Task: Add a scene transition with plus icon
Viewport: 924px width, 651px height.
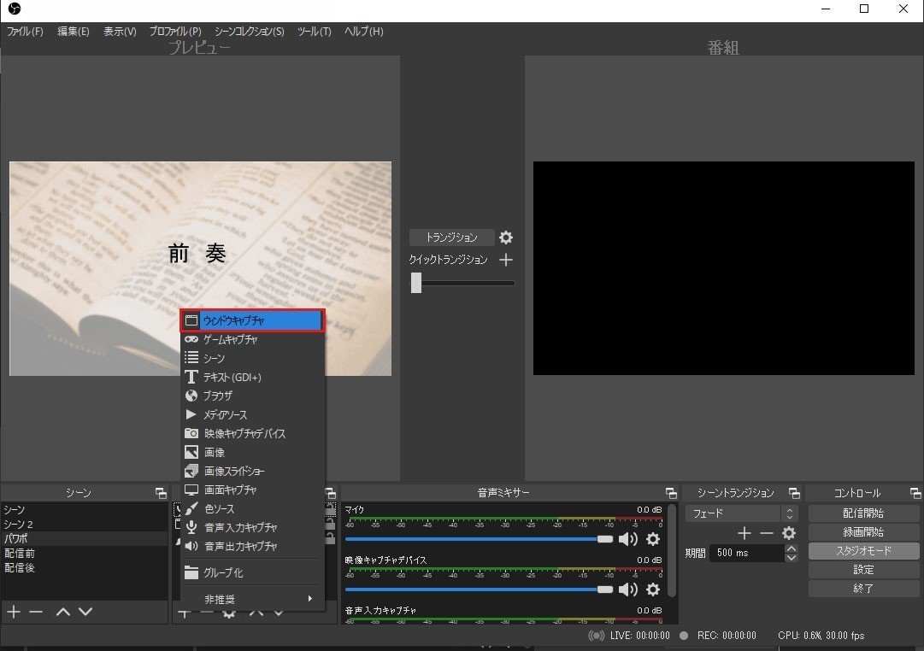Action: point(744,534)
